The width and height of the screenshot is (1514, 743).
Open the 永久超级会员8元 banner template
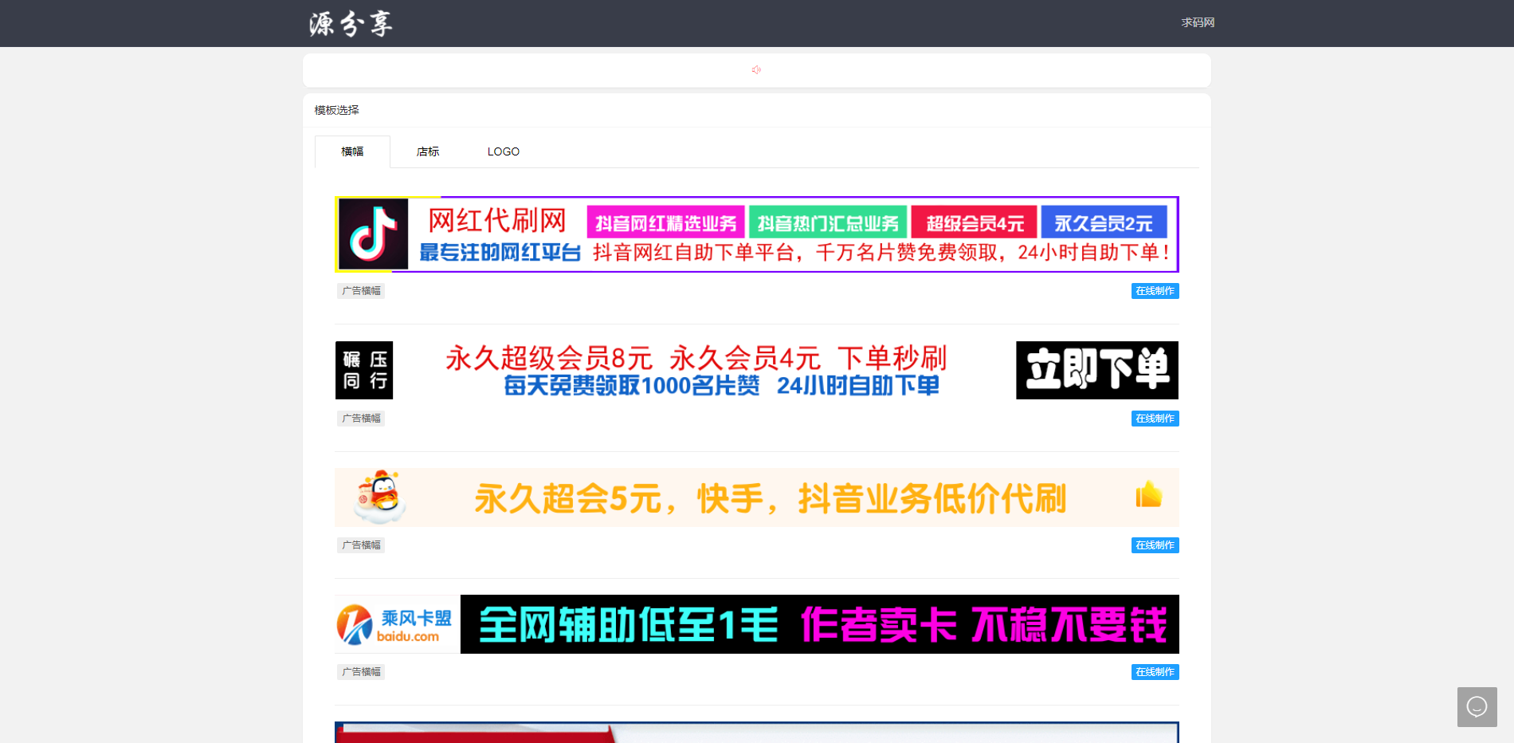757,370
